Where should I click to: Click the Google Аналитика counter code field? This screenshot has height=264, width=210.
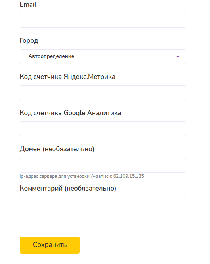tap(103, 129)
